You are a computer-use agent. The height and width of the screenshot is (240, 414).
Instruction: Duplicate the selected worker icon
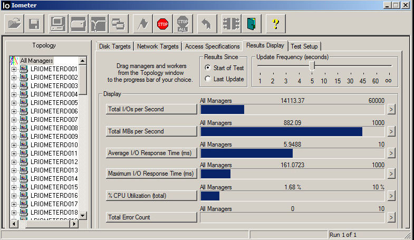(119, 24)
